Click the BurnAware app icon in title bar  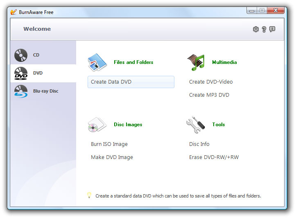[x=14, y=12]
